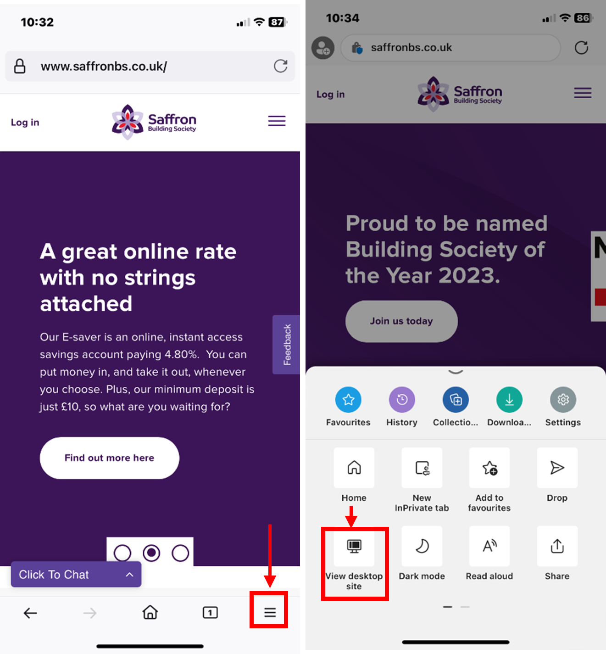Tap the www.saffronbs.co.uk address field
This screenshot has width=606, height=654.
click(150, 66)
